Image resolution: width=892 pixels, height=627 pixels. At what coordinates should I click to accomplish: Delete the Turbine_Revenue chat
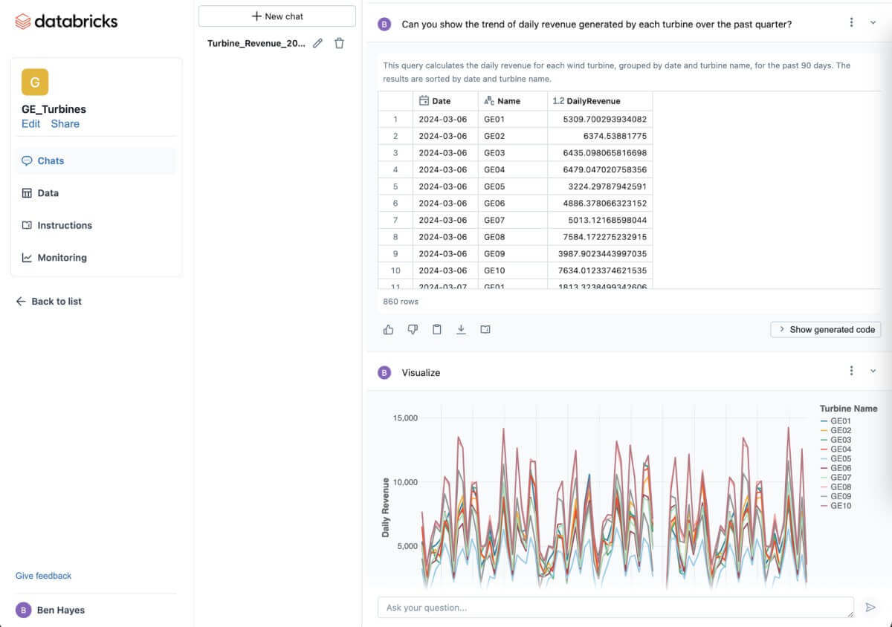(x=339, y=43)
